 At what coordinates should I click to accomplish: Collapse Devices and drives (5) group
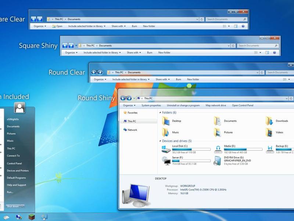pos(160,141)
